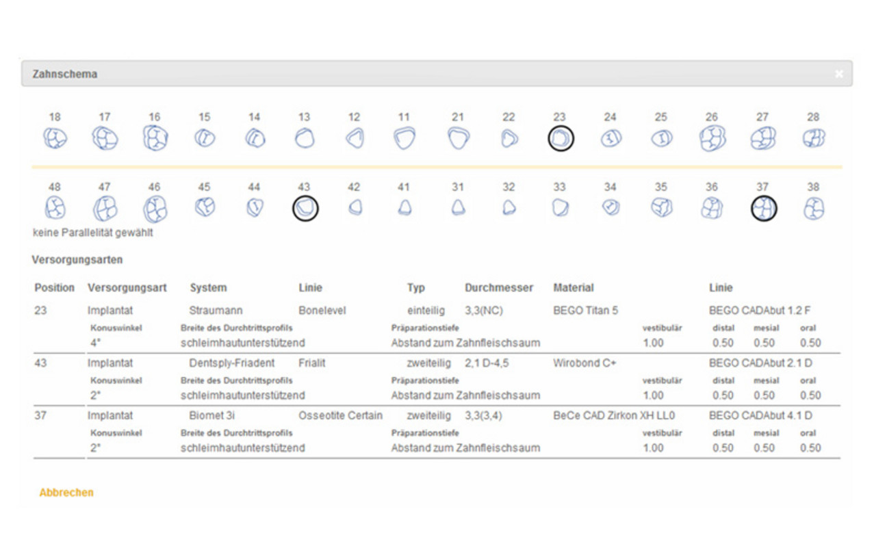Toggle selection of circled tooth 37
The image size is (887, 559).
pos(762,207)
